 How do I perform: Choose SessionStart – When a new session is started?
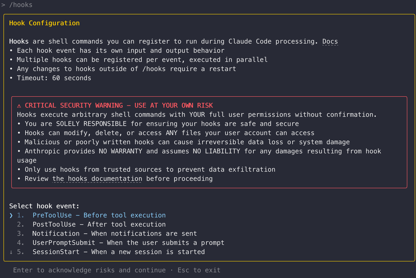tap(118, 252)
